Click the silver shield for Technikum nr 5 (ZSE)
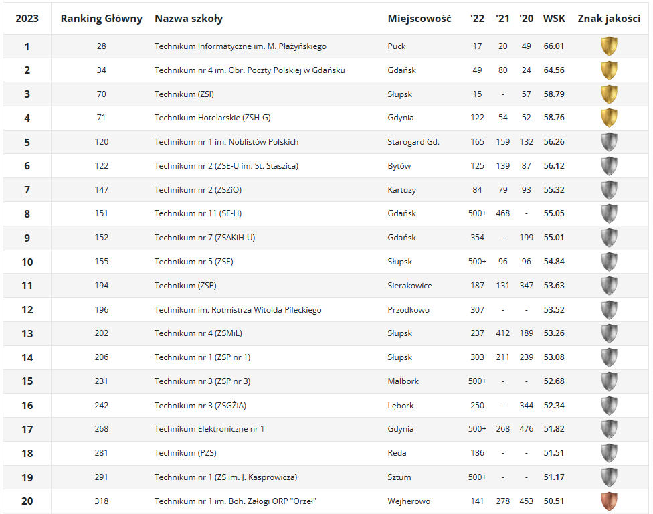Image resolution: width=653 pixels, height=514 pixels. coord(609,262)
